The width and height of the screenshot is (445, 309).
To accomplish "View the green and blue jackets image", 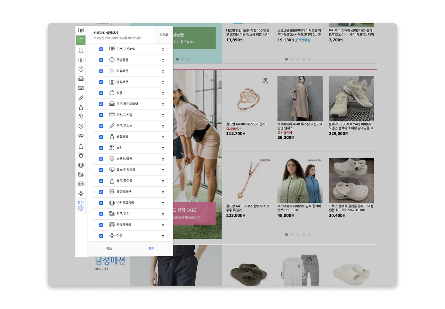I will pyautogui.click(x=300, y=180).
